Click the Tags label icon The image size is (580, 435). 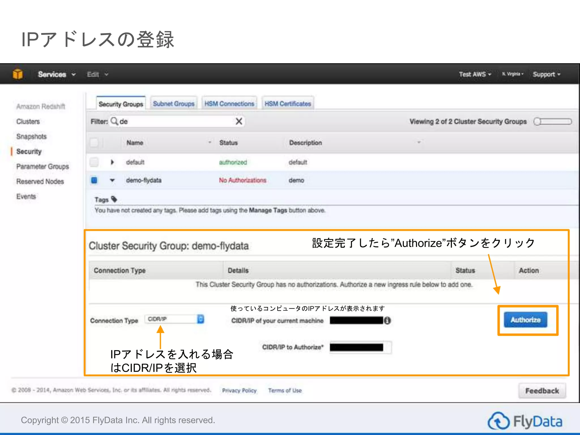114,199
